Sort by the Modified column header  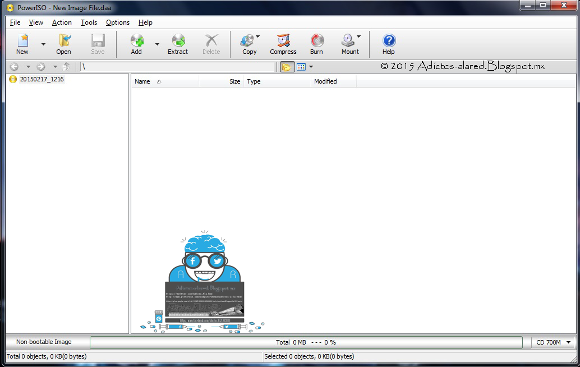tap(334, 81)
